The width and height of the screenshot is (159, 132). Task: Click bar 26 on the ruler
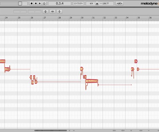[32, 18]
